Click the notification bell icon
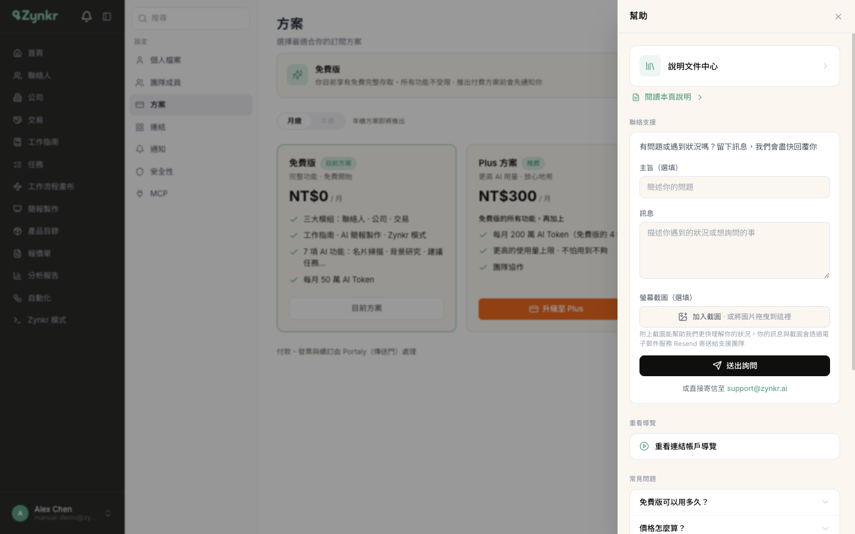855x534 pixels. 87,17
